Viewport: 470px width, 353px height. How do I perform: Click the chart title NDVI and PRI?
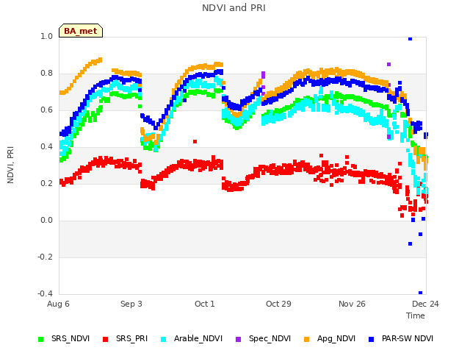coord(234,8)
